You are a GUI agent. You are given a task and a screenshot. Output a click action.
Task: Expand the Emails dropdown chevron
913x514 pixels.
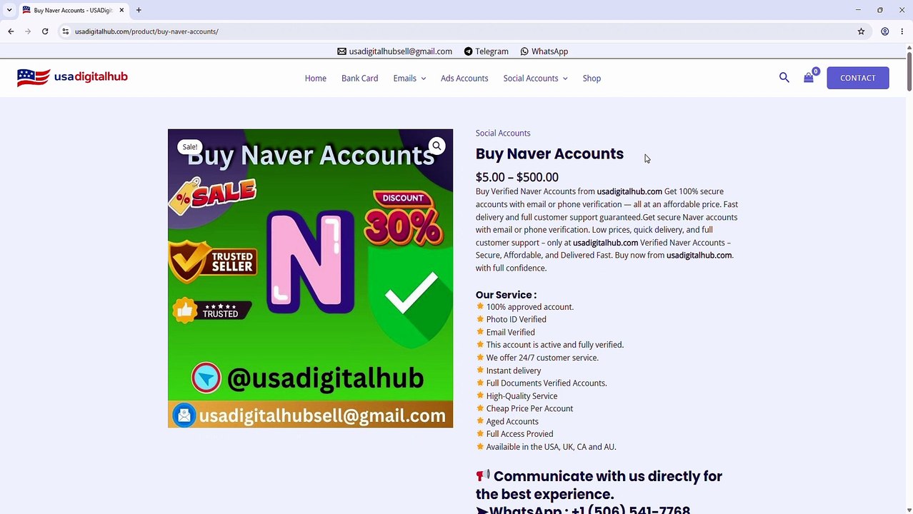[x=423, y=79]
